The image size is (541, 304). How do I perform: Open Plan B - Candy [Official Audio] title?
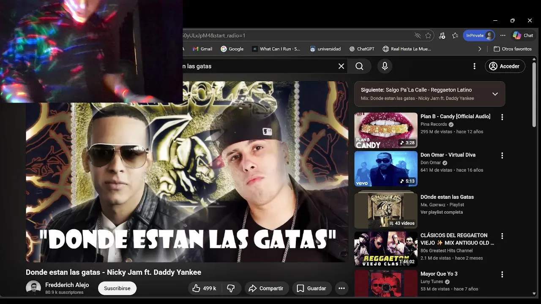[x=455, y=117]
